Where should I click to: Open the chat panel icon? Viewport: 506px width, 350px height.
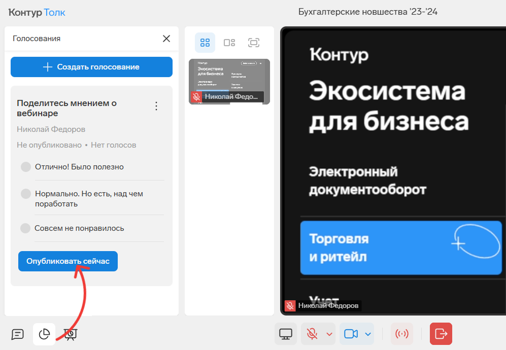pos(18,334)
